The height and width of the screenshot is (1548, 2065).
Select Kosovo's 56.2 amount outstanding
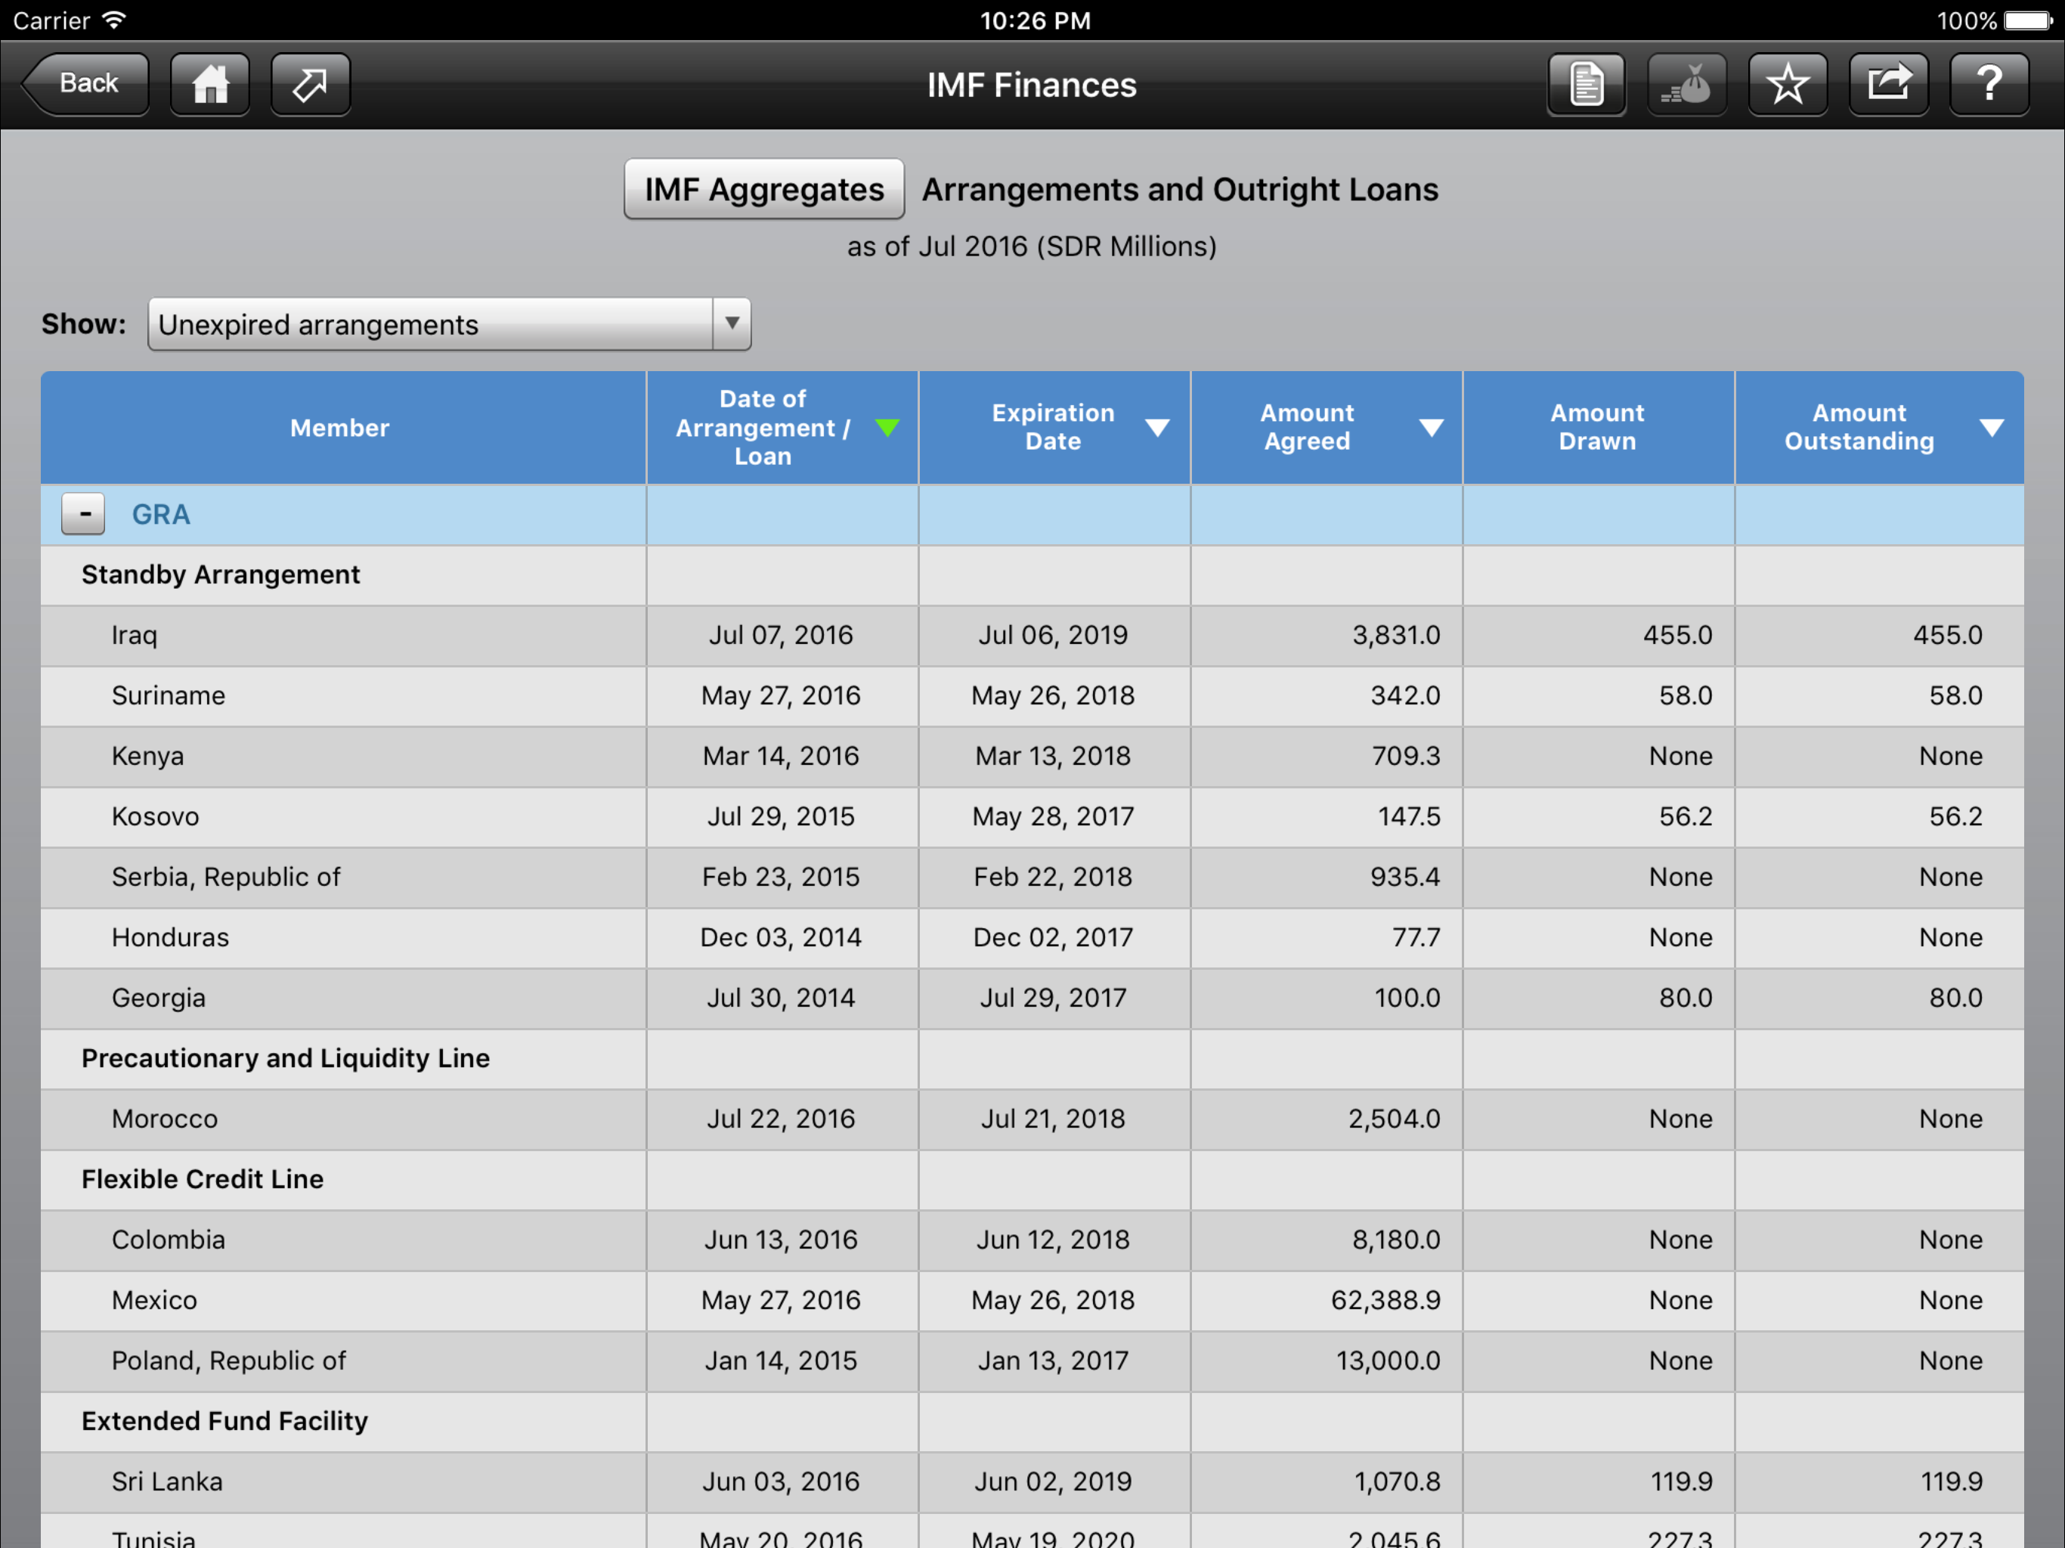pos(1955,817)
